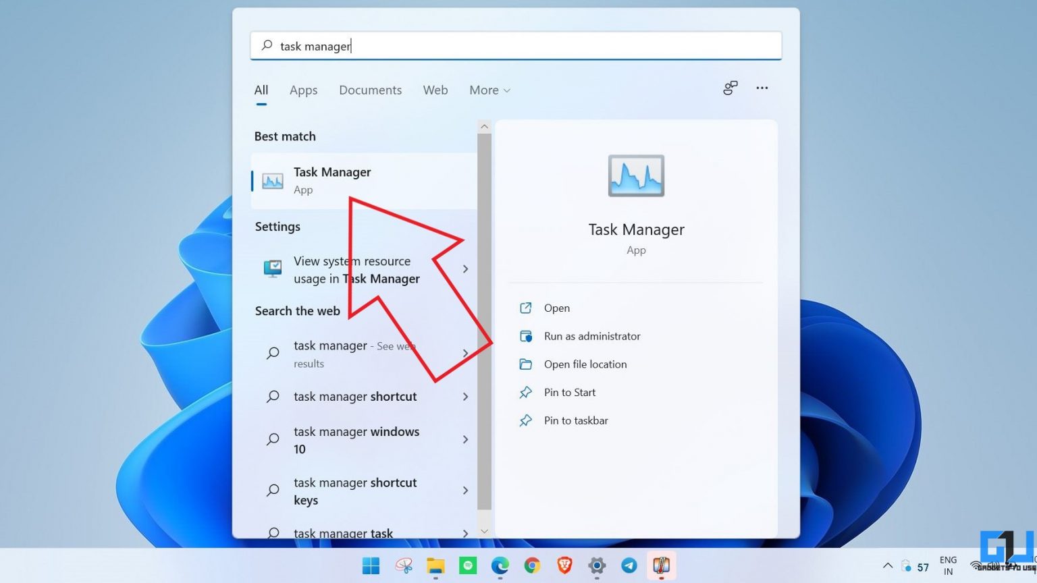The width and height of the screenshot is (1037, 583).
Task: Pin Task Manager to taskbar
Action: [575, 420]
